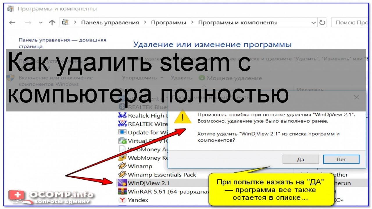
Task: Select "Winamp Essentials Pack" row text
Action: [x=162, y=175]
